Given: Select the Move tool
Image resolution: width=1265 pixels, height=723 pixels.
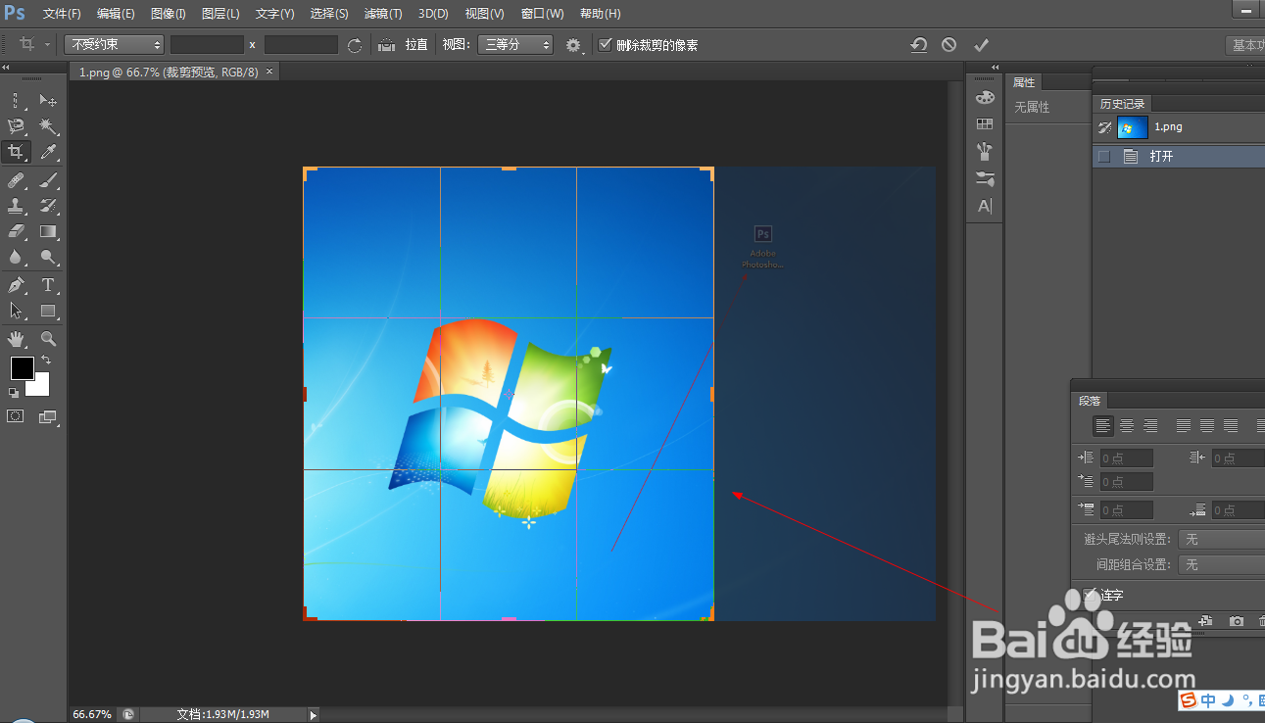Looking at the screenshot, I should 48,100.
